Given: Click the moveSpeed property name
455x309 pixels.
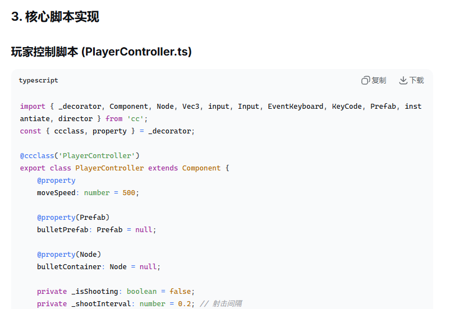Looking at the screenshot, I should pos(56,192).
